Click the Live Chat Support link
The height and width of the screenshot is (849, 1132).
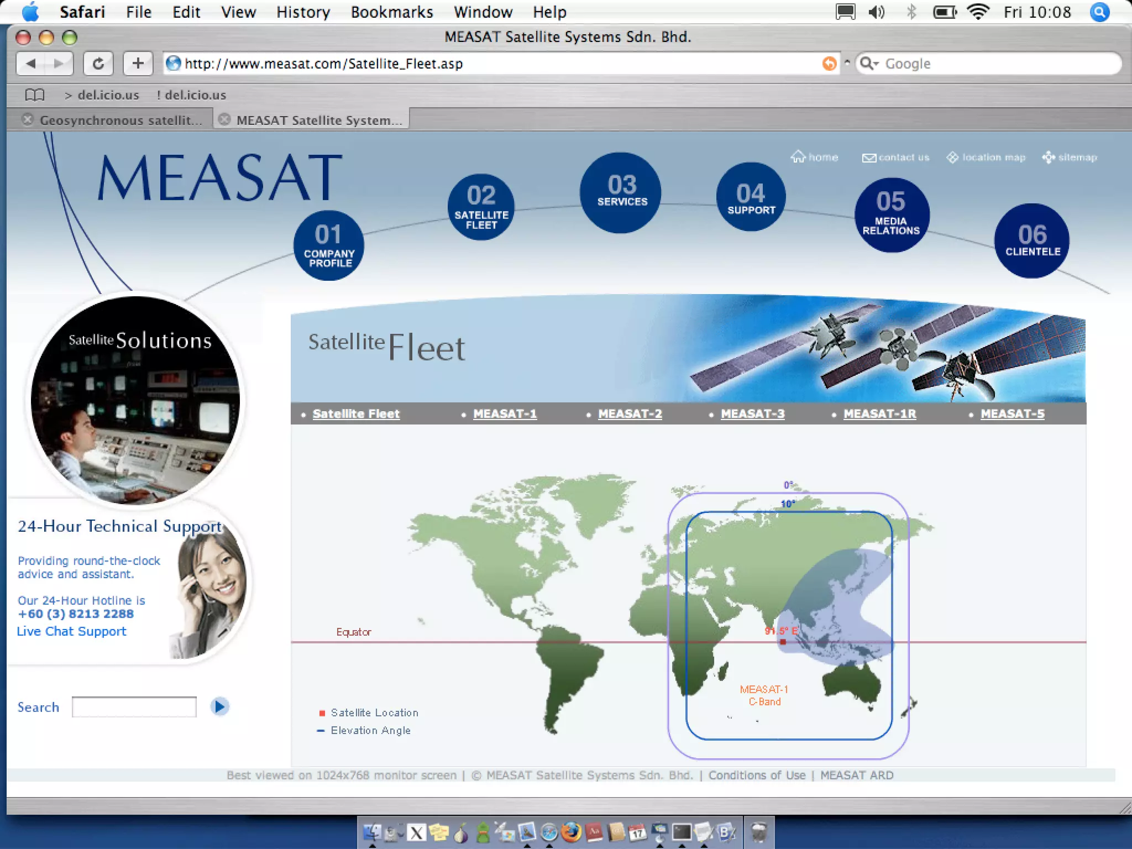tap(71, 631)
